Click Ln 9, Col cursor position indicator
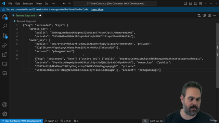This screenshot has height=123, width=219. point(156,121)
